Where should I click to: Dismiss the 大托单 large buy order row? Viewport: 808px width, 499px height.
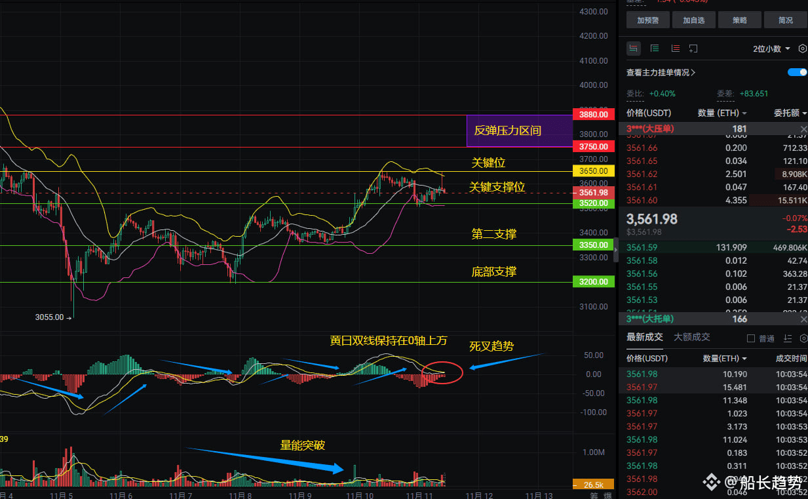coord(804,319)
